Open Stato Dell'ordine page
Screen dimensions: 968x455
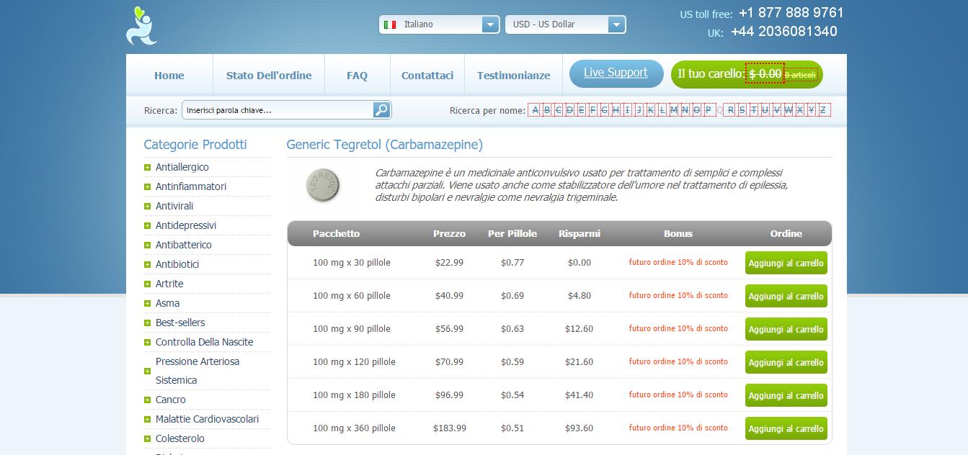click(x=269, y=75)
